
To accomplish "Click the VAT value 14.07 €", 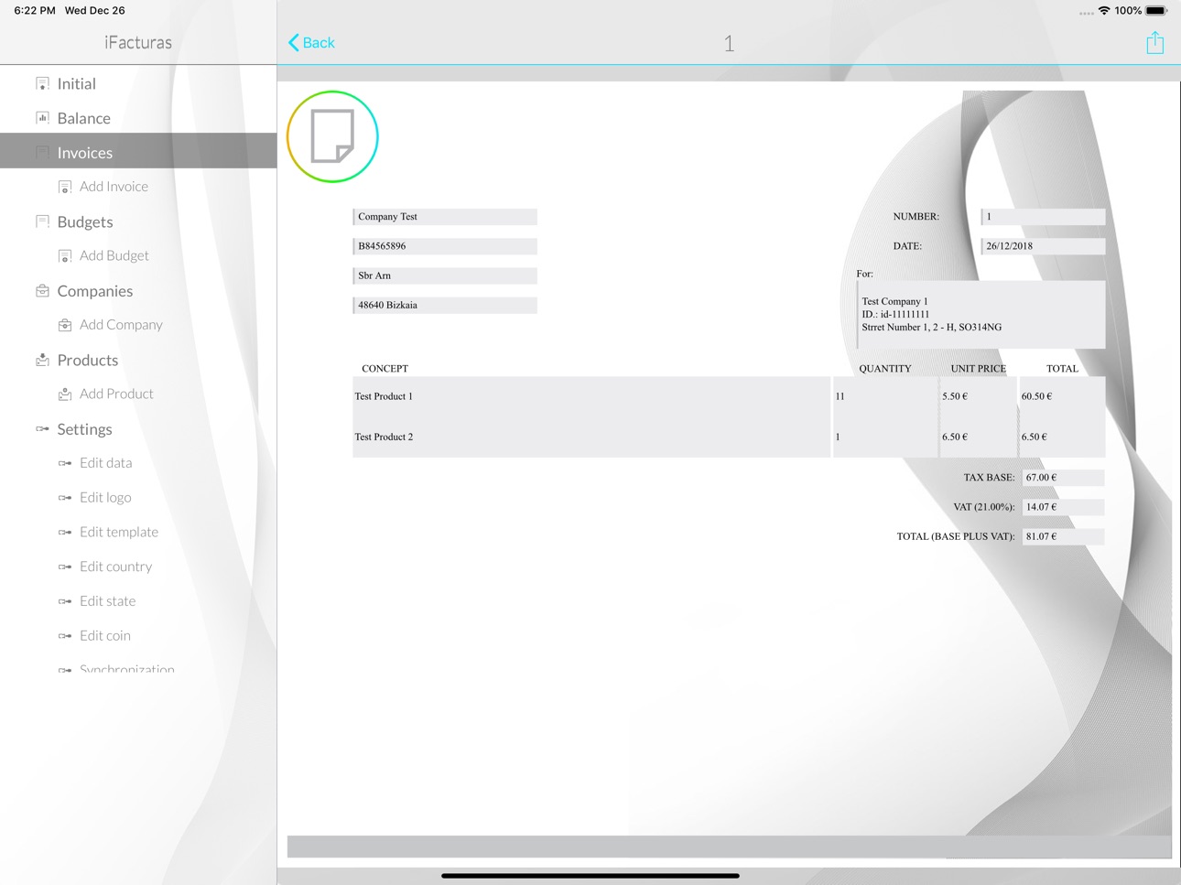I will tap(1063, 507).
